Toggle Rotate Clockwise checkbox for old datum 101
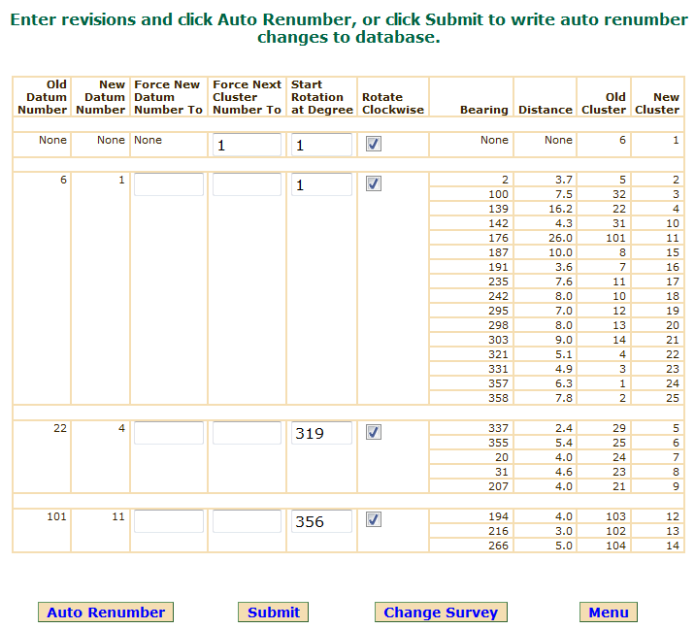The height and width of the screenshot is (629, 695). click(374, 520)
